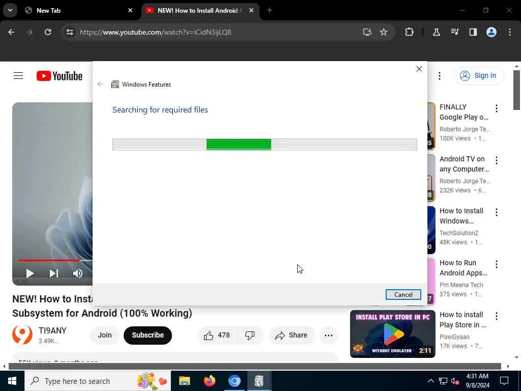This screenshot has width=521, height=391.
Task: Open How to install Play Store video title
Action: 462,320
